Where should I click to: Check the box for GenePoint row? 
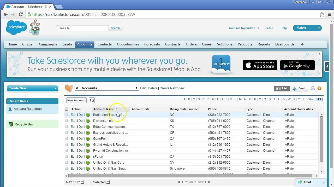(x=66, y=139)
